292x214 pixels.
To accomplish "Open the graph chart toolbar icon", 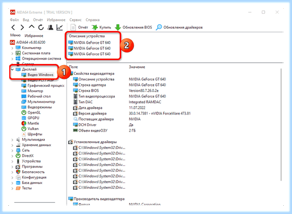I will 59,28.
